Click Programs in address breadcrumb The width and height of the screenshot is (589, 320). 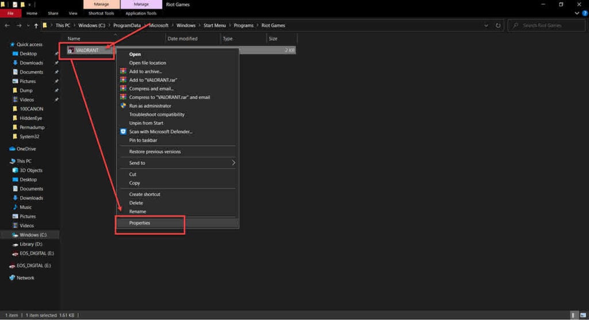[243, 25]
